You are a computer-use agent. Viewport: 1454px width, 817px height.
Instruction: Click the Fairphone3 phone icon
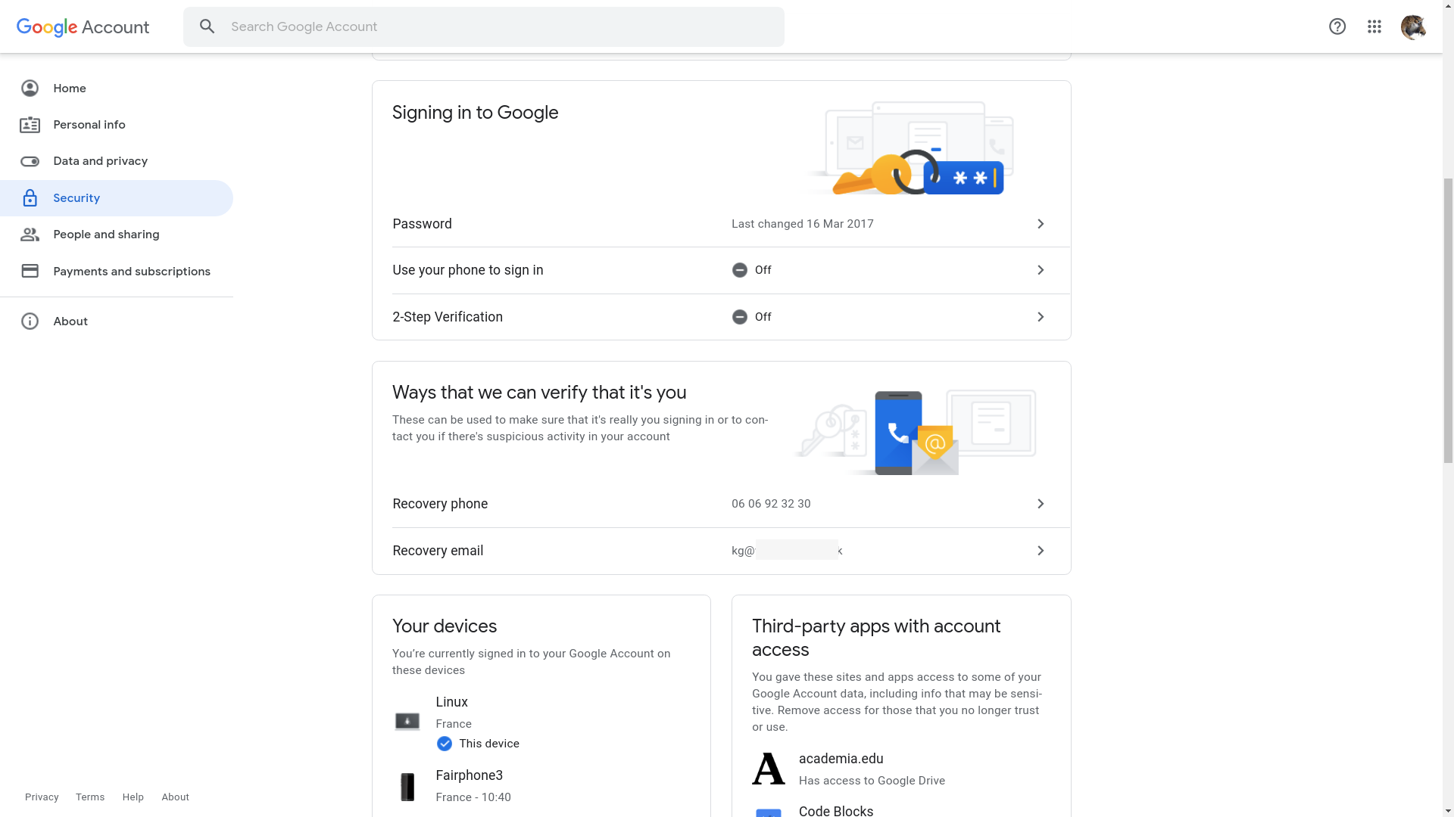[x=407, y=787]
